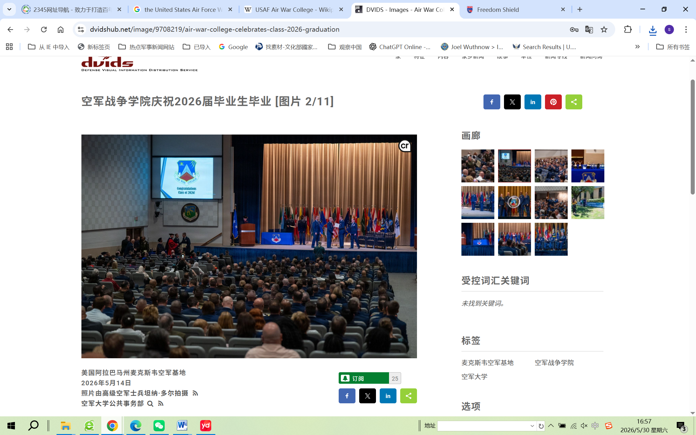Reload the page
This screenshot has height=435, width=696.
click(x=44, y=30)
